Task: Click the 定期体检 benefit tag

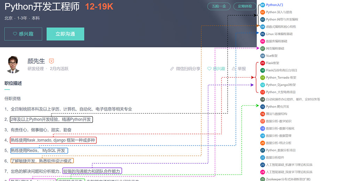Action: click(x=245, y=6)
